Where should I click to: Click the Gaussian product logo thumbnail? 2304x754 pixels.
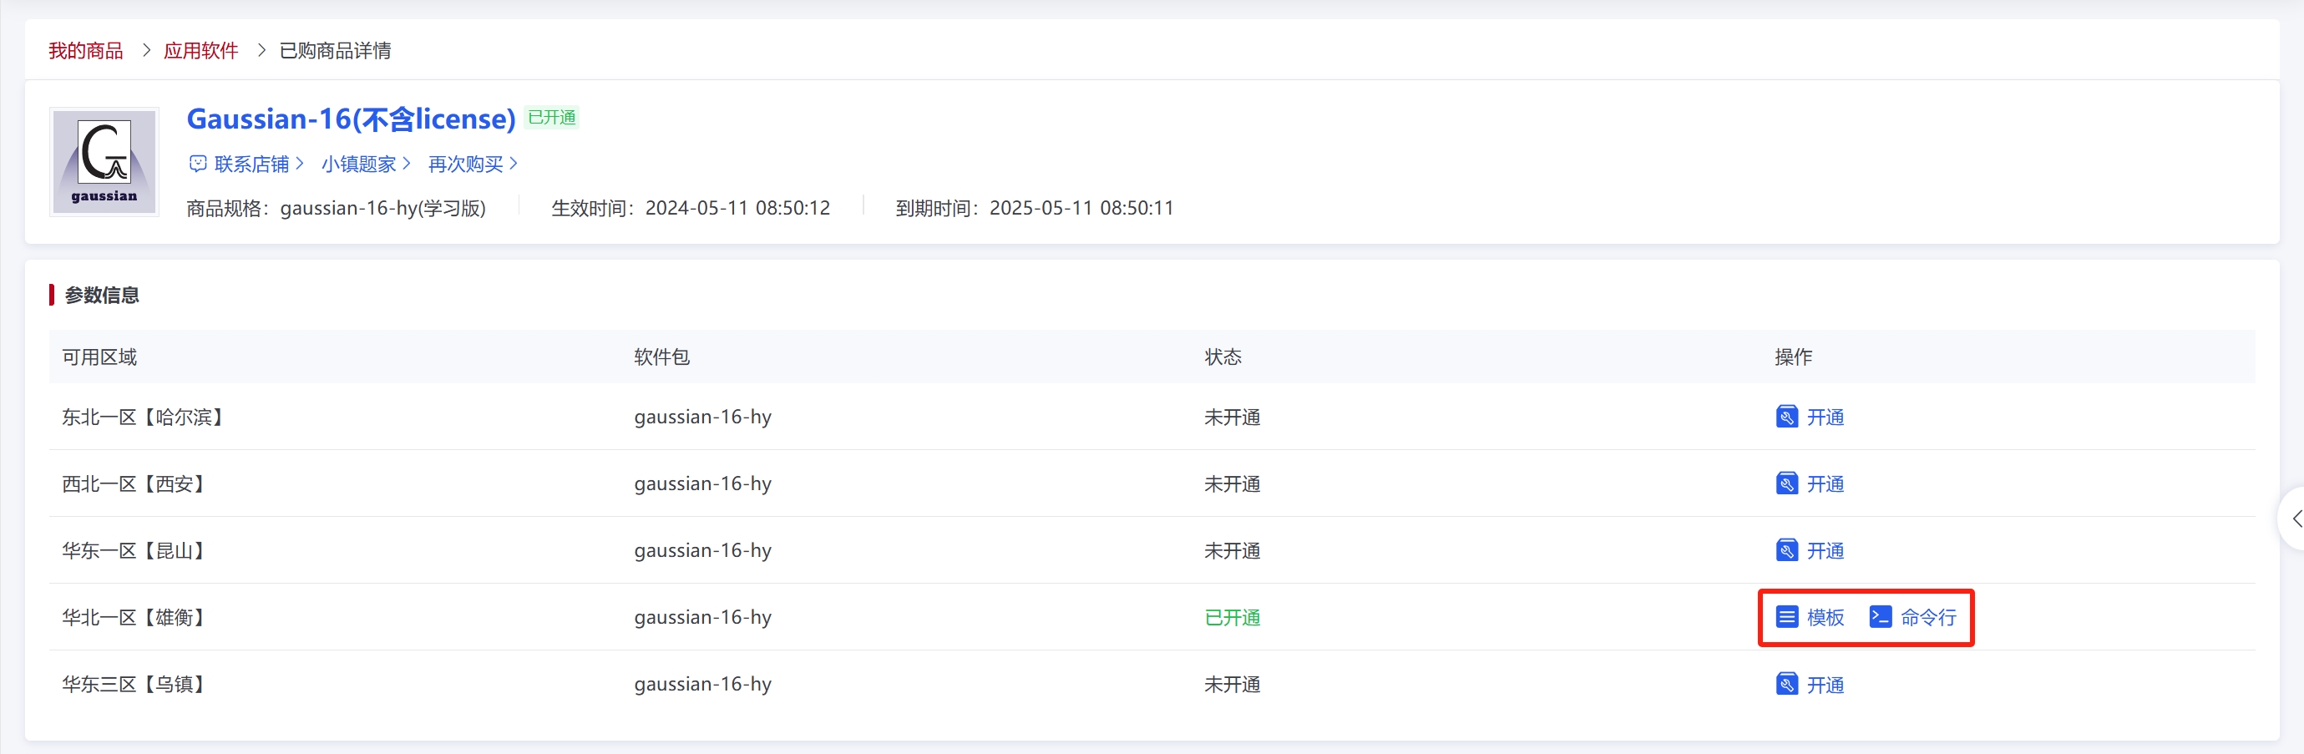tap(104, 162)
